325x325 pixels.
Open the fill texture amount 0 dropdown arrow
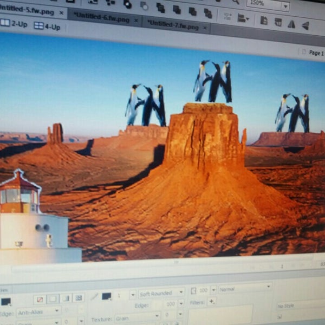point(81,321)
